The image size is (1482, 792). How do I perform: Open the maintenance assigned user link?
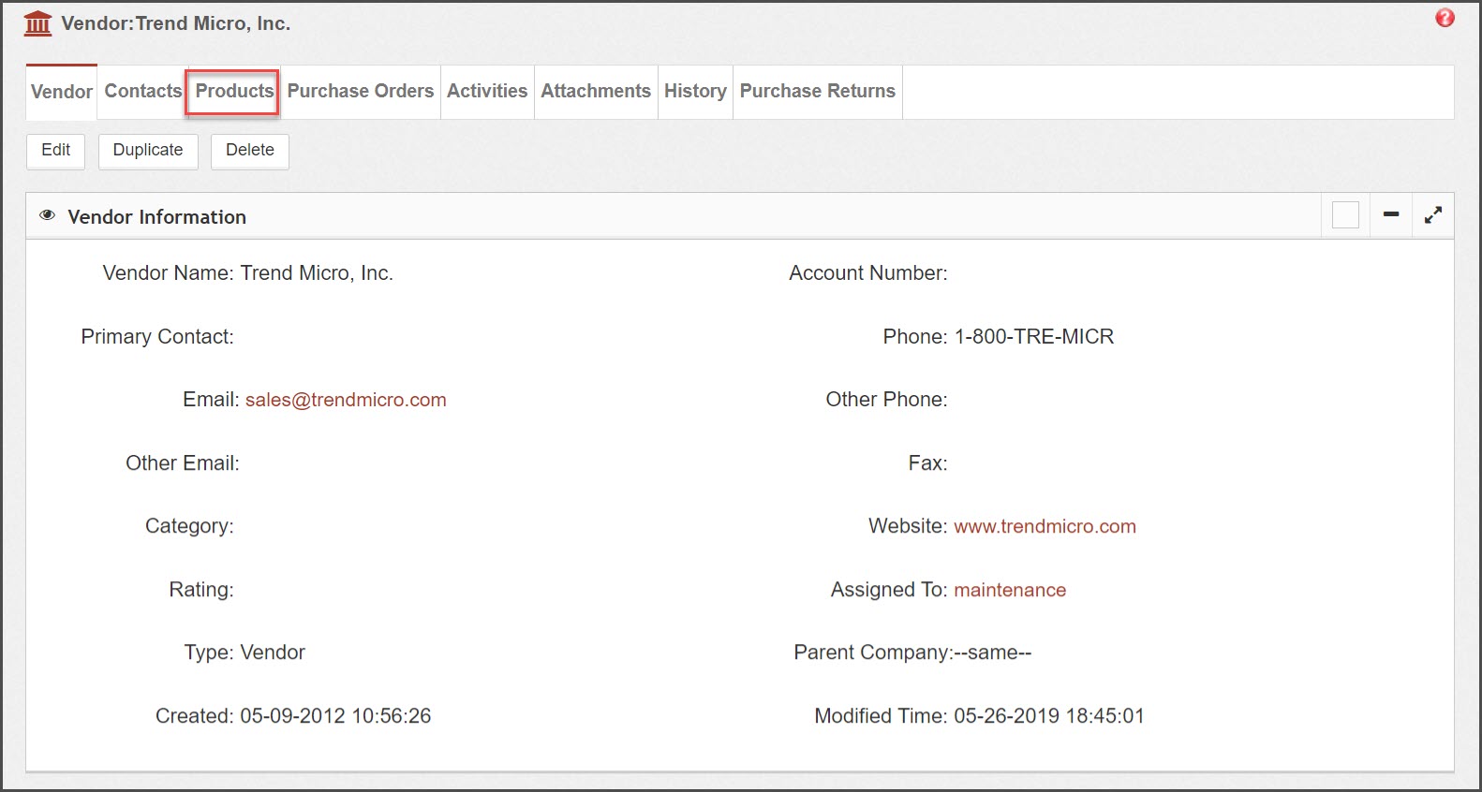pos(1010,590)
